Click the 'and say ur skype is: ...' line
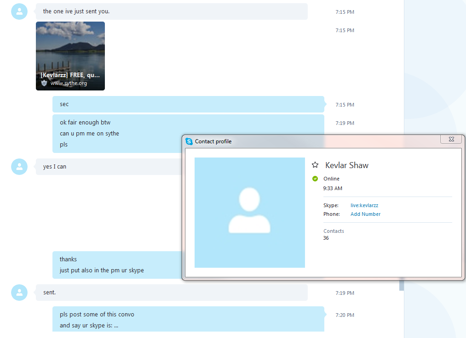Screen dimensions: 466x338 89,326
